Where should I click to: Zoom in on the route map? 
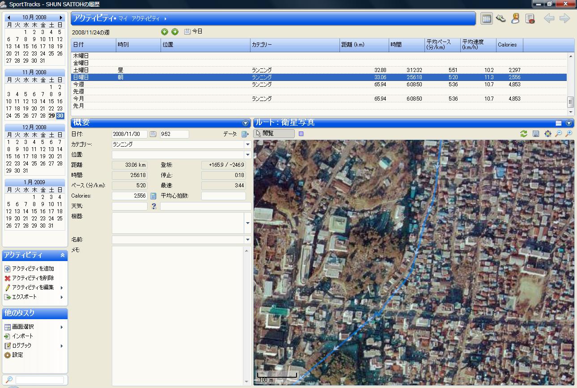(x=569, y=134)
